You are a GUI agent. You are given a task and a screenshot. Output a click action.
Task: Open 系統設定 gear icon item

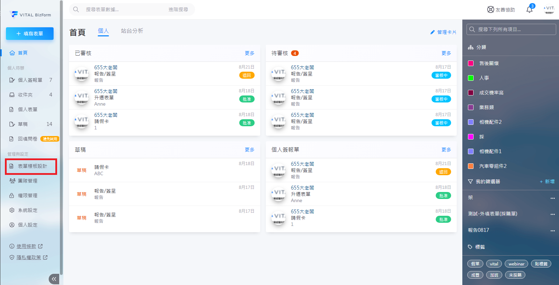12,210
